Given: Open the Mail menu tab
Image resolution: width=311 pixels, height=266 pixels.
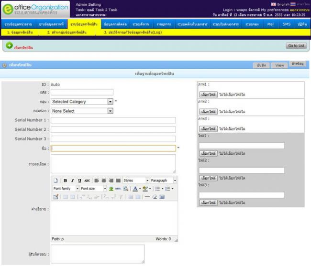Looking at the screenshot, I should click(270, 24).
